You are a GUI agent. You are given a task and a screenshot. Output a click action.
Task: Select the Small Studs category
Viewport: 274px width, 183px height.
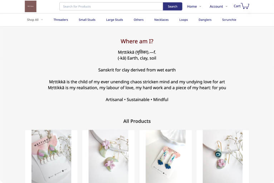87,20
